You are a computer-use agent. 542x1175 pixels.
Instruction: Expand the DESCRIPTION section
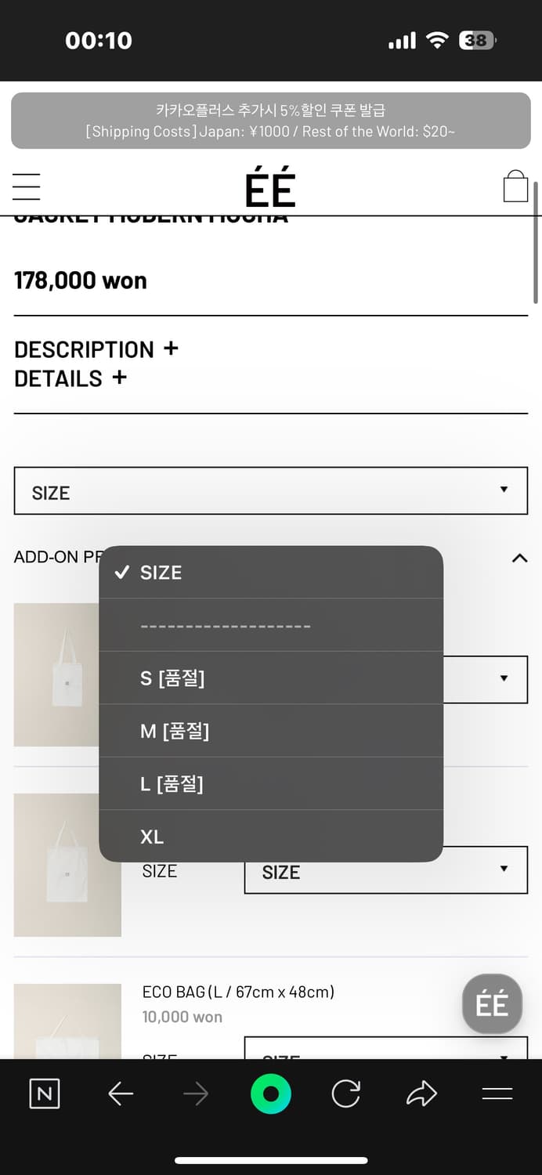tap(96, 349)
